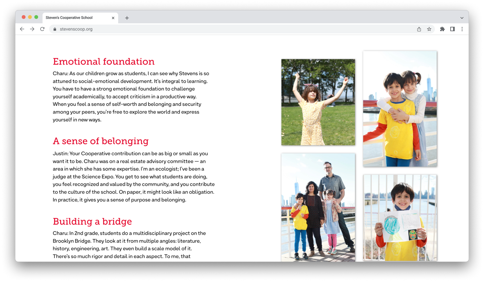Screen dimensions: 484x282
Task: Click paragraph starting 'Justin: Your Cooperative contribution'
Action: click(x=134, y=176)
